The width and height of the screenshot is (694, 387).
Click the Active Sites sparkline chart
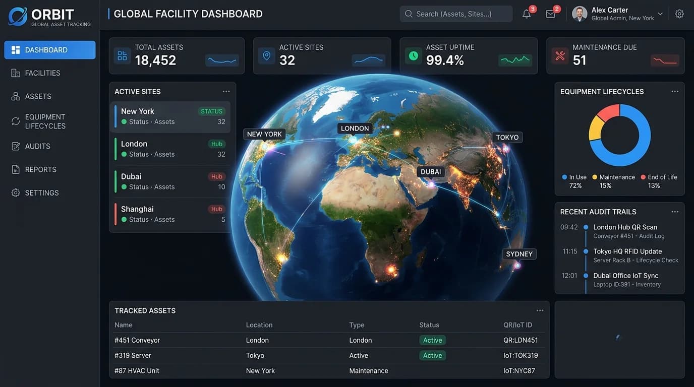[x=369, y=60]
